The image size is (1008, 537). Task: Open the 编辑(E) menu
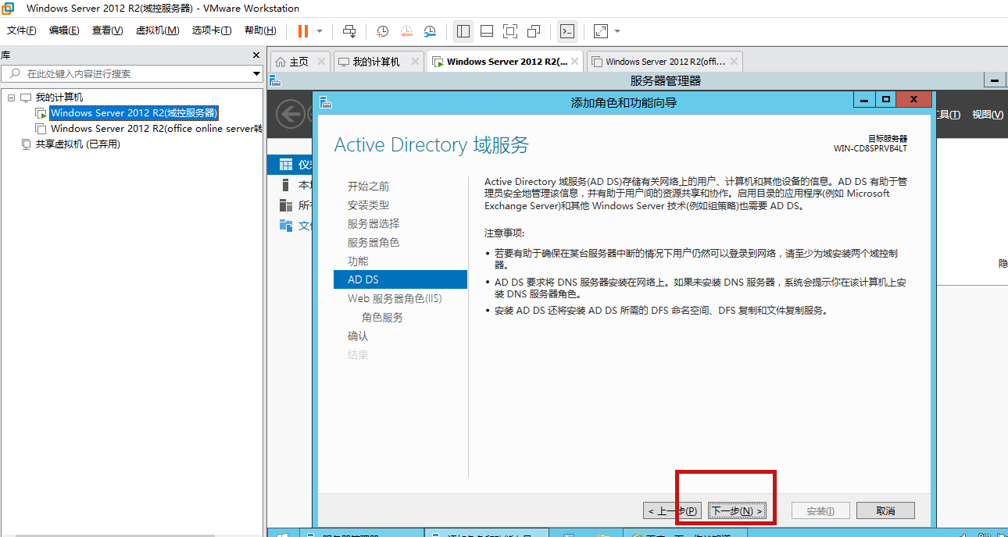(64, 30)
